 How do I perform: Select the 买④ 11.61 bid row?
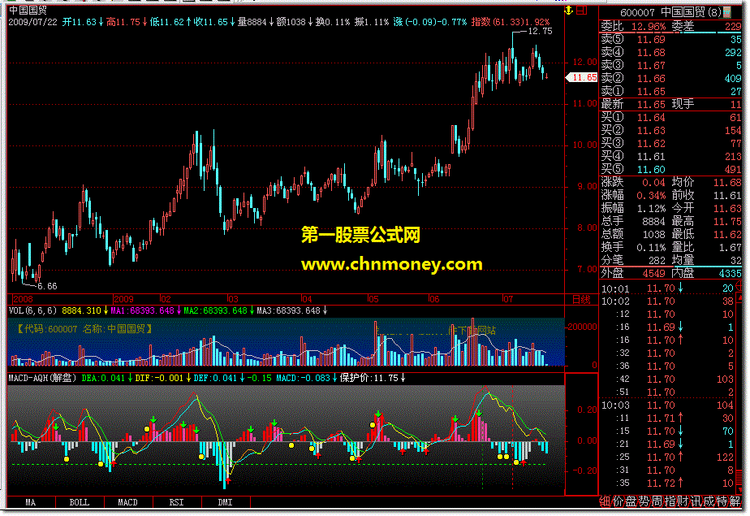(670, 156)
